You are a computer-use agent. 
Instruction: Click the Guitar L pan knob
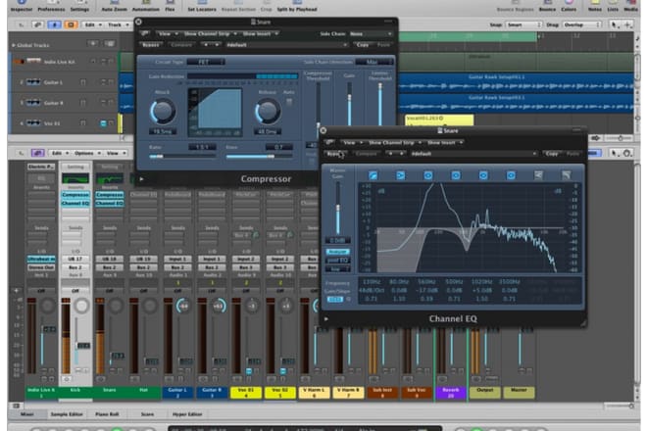pos(183,306)
